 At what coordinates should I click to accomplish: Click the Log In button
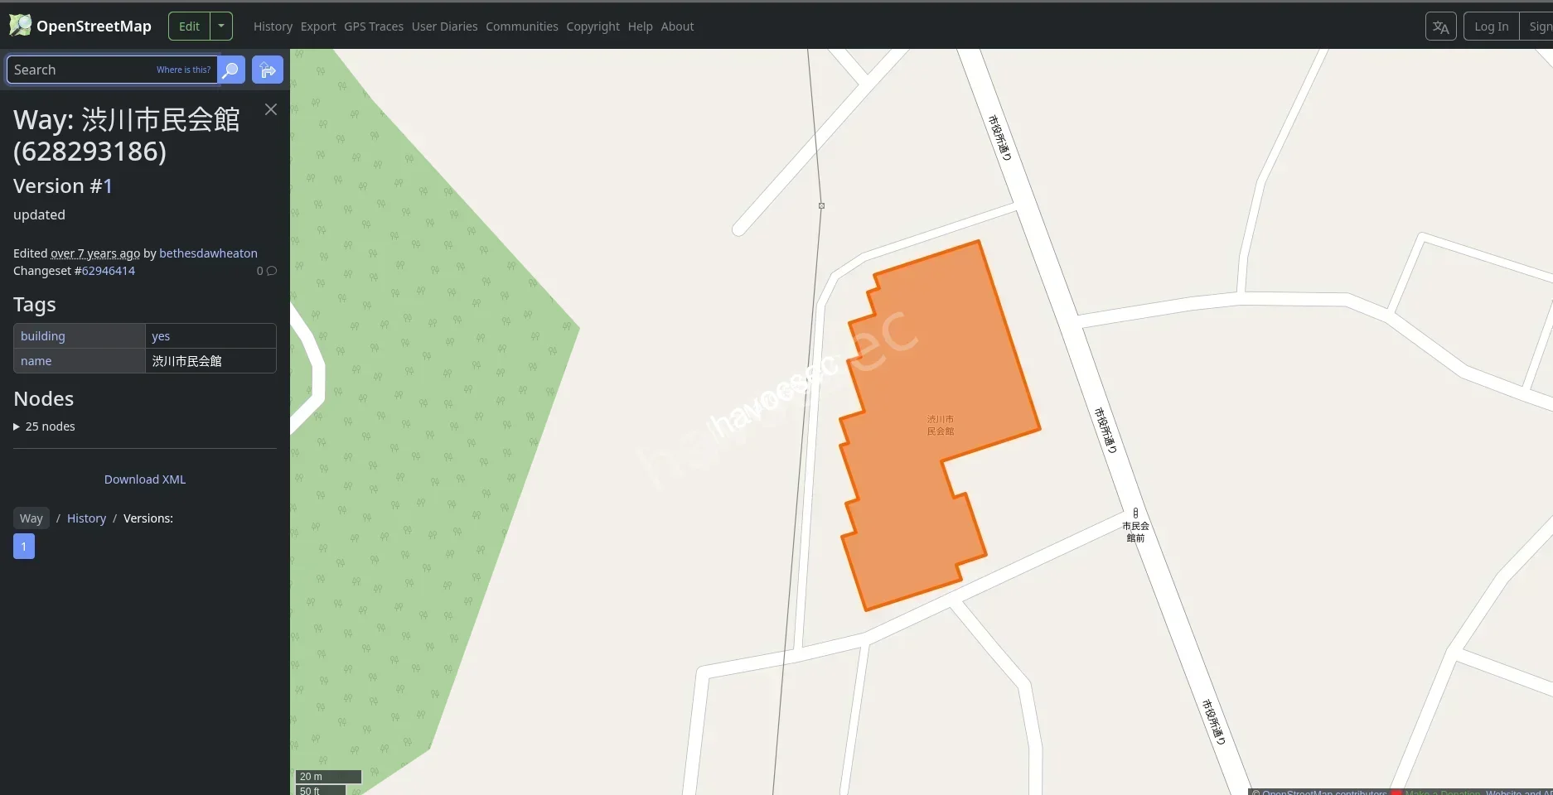point(1490,26)
